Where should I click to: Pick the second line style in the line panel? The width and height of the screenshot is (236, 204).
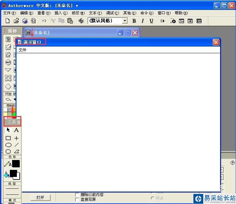[12, 194]
